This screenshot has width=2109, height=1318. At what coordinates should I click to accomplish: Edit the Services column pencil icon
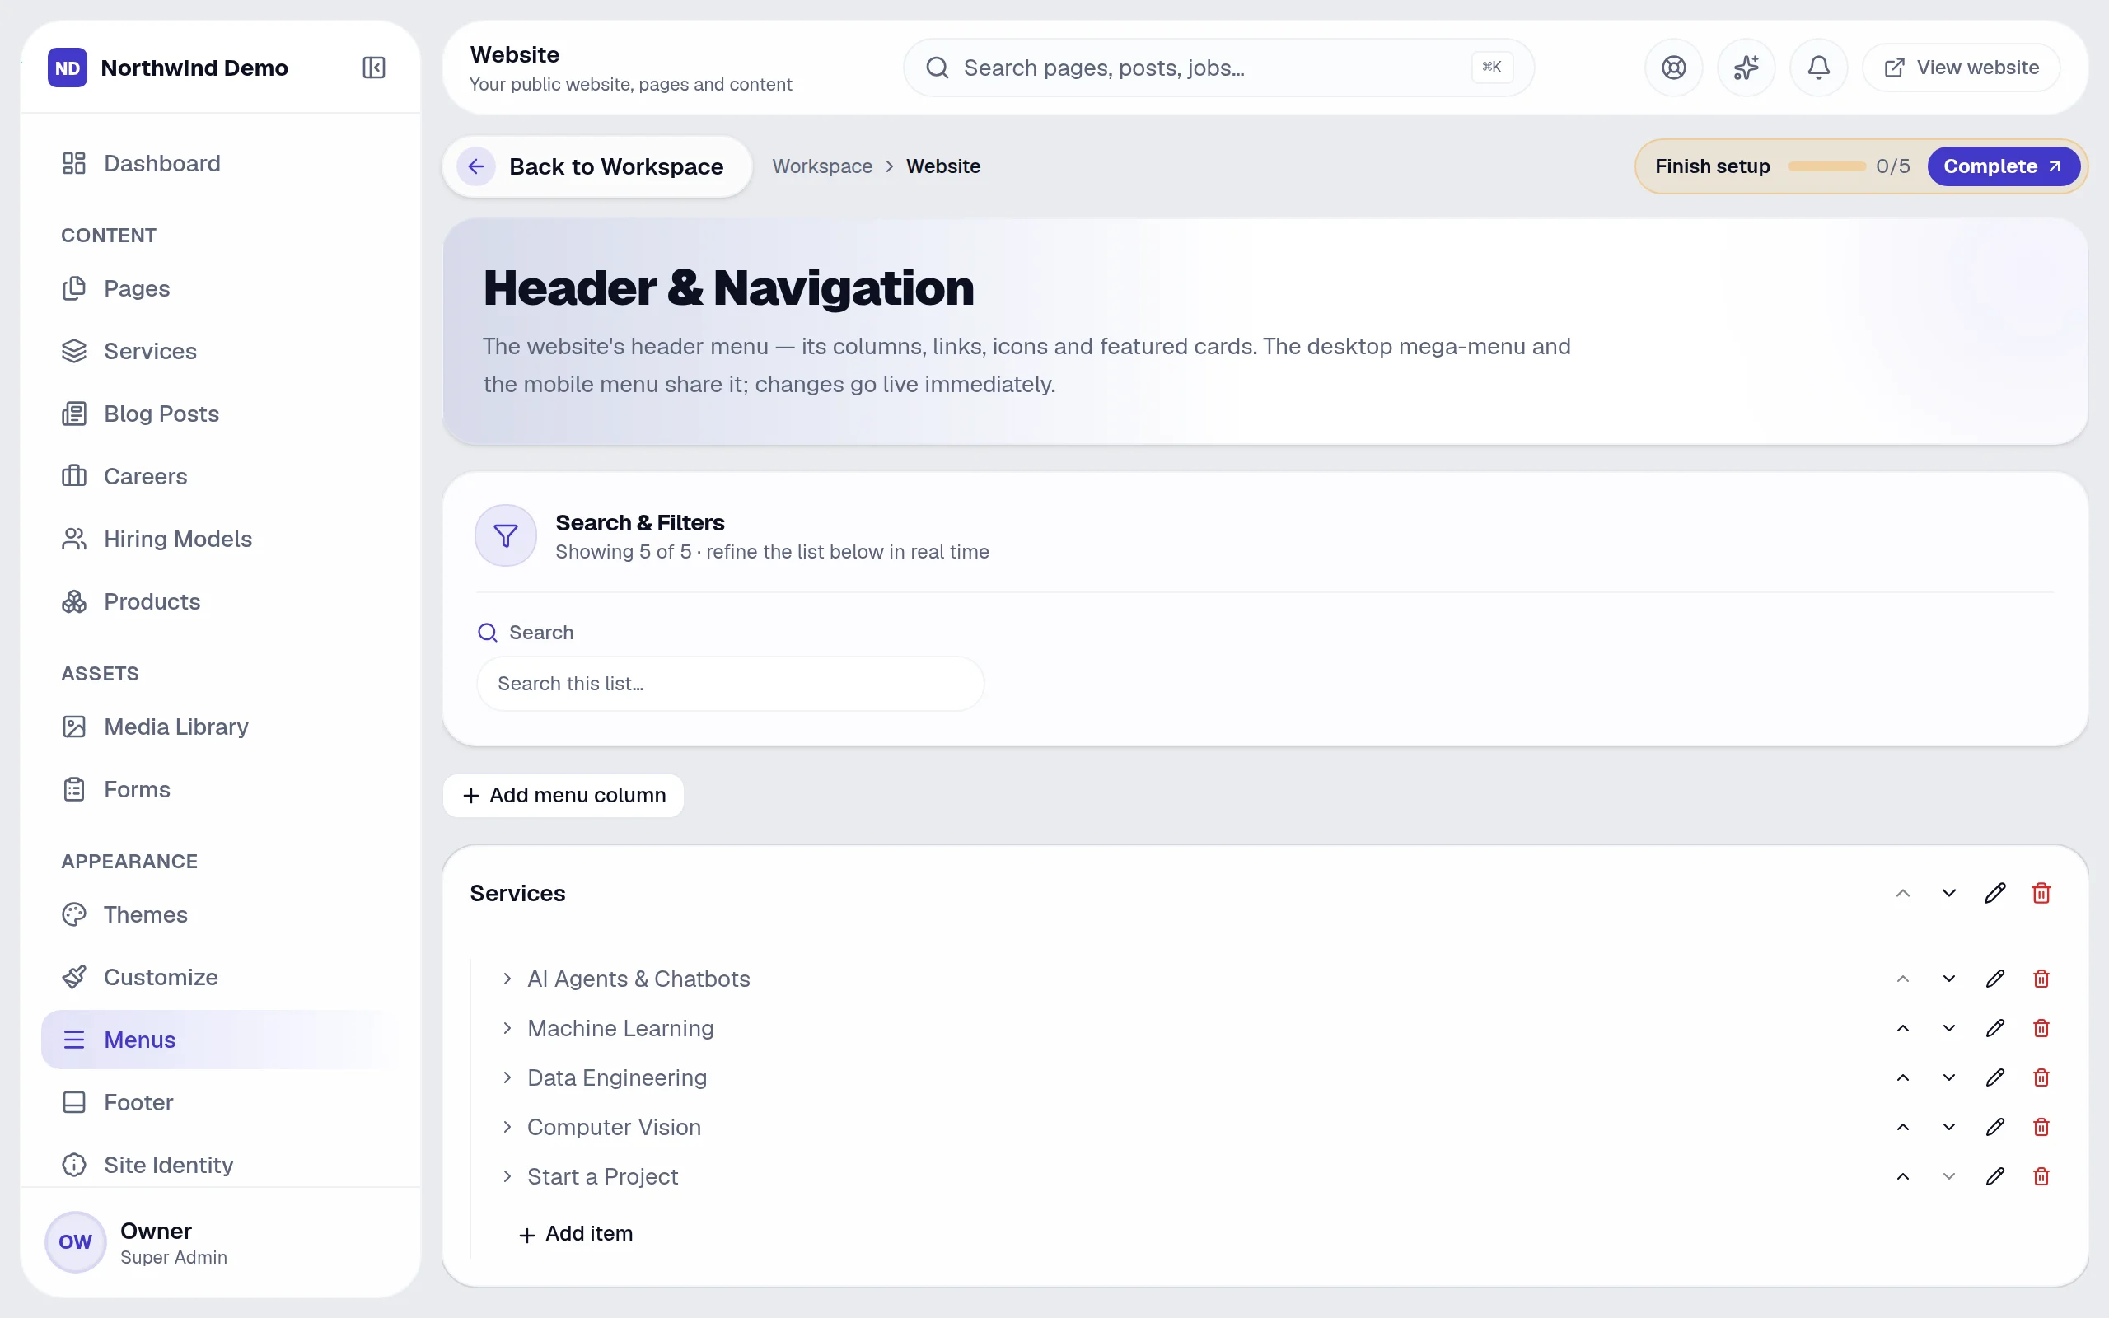[x=1994, y=894]
